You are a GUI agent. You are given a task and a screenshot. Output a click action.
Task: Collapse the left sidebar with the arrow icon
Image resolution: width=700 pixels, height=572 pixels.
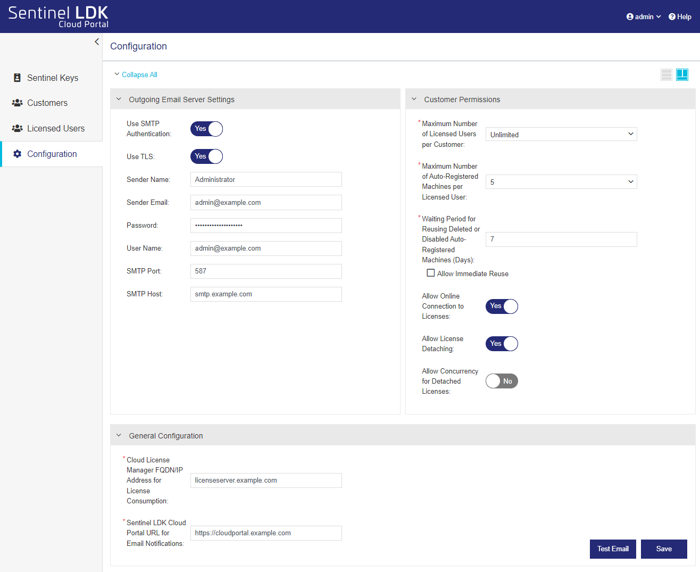(96, 42)
